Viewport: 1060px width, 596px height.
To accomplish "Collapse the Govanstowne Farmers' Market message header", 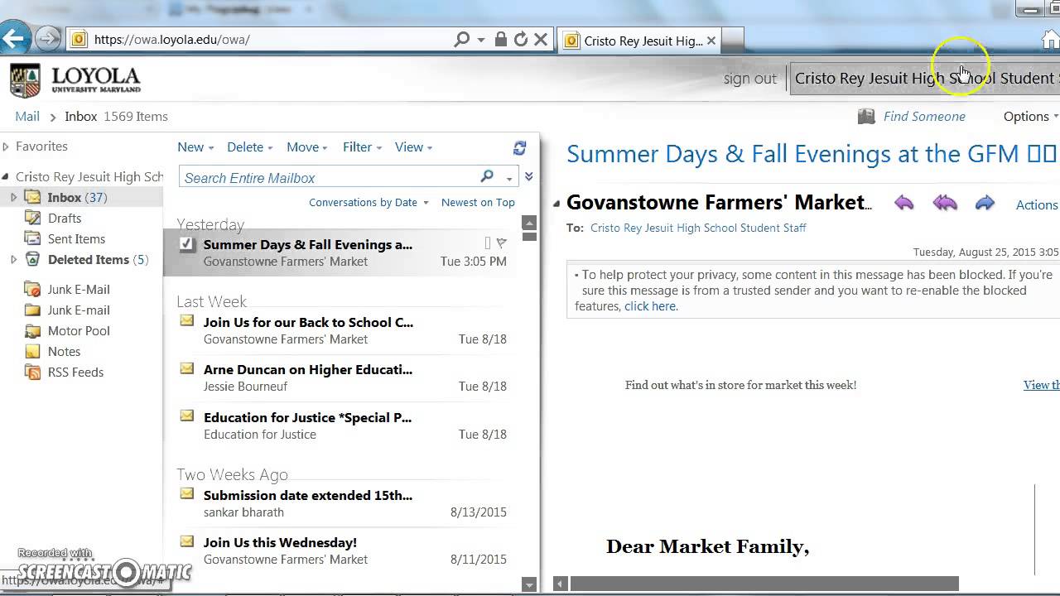I will coord(556,204).
